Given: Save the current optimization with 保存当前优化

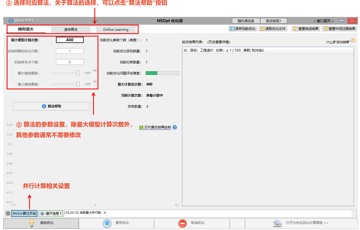Looking at the screenshot, I should pyautogui.click(x=243, y=29).
